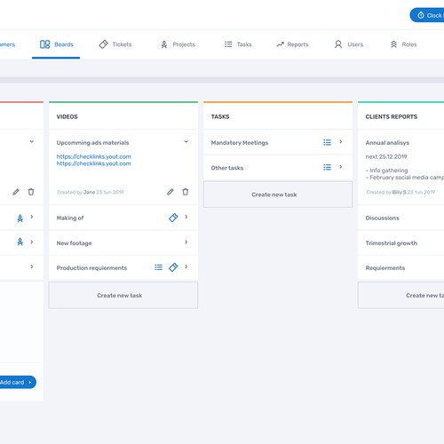Click the next 25.12.2019 text
This screenshot has height=444, width=444.
pos(386,156)
